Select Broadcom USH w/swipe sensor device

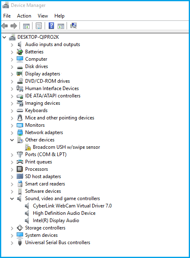[x=67, y=147]
